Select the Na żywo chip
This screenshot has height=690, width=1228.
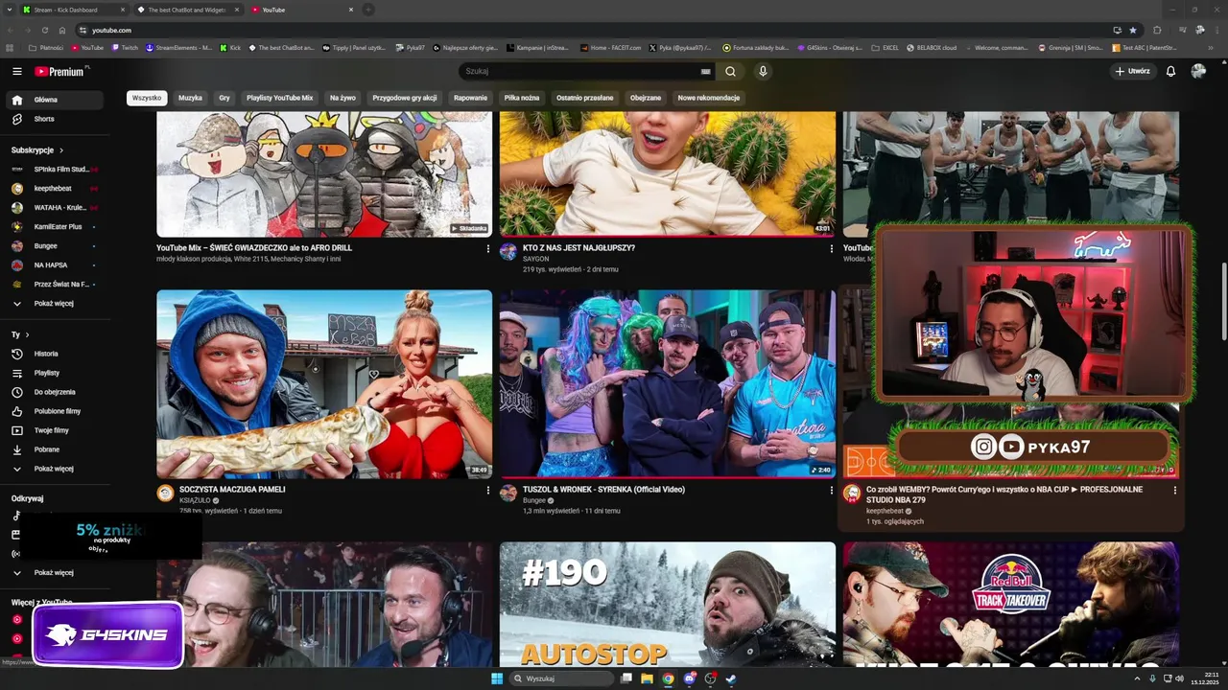[342, 98]
